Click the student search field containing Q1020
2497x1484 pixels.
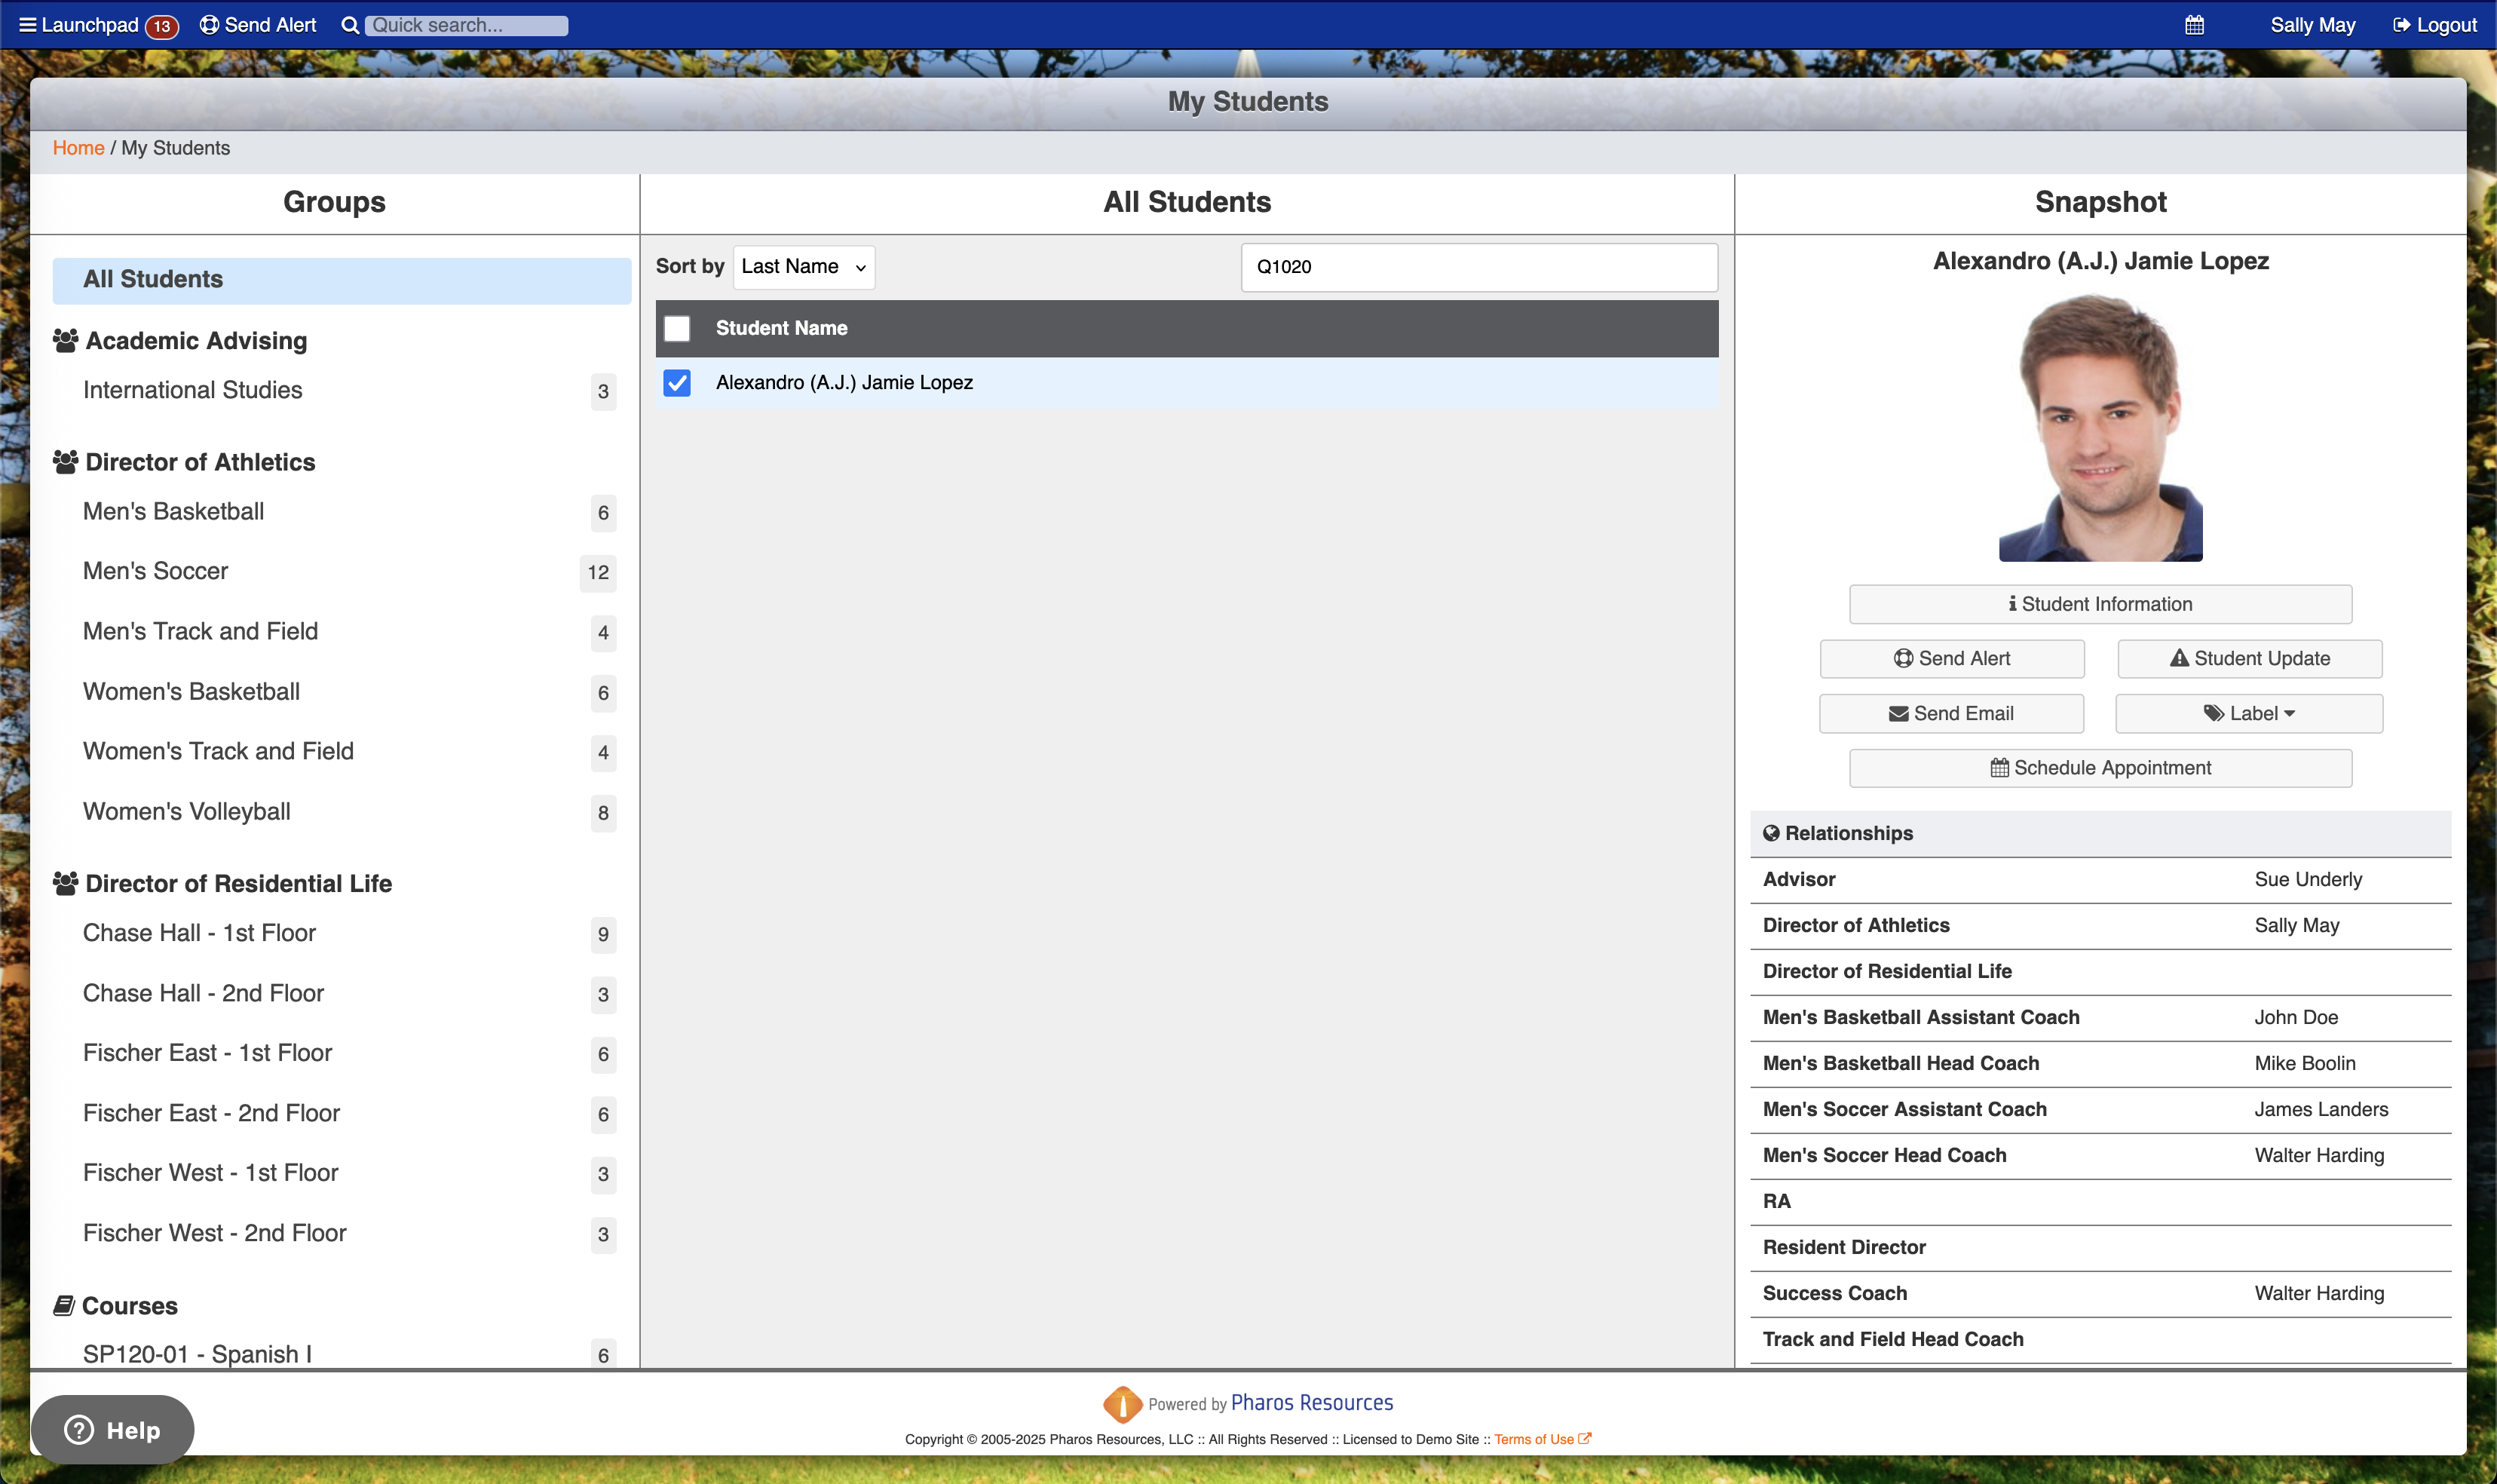tap(1479, 267)
